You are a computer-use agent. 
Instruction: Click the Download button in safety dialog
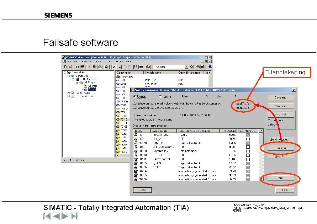click(x=281, y=156)
